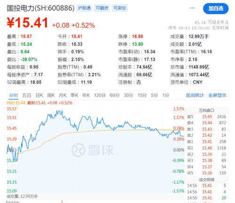The height and width of the screenshot is (203, 235).
Task: Switch to 120分 chart tab
Action: click(100, 95)
